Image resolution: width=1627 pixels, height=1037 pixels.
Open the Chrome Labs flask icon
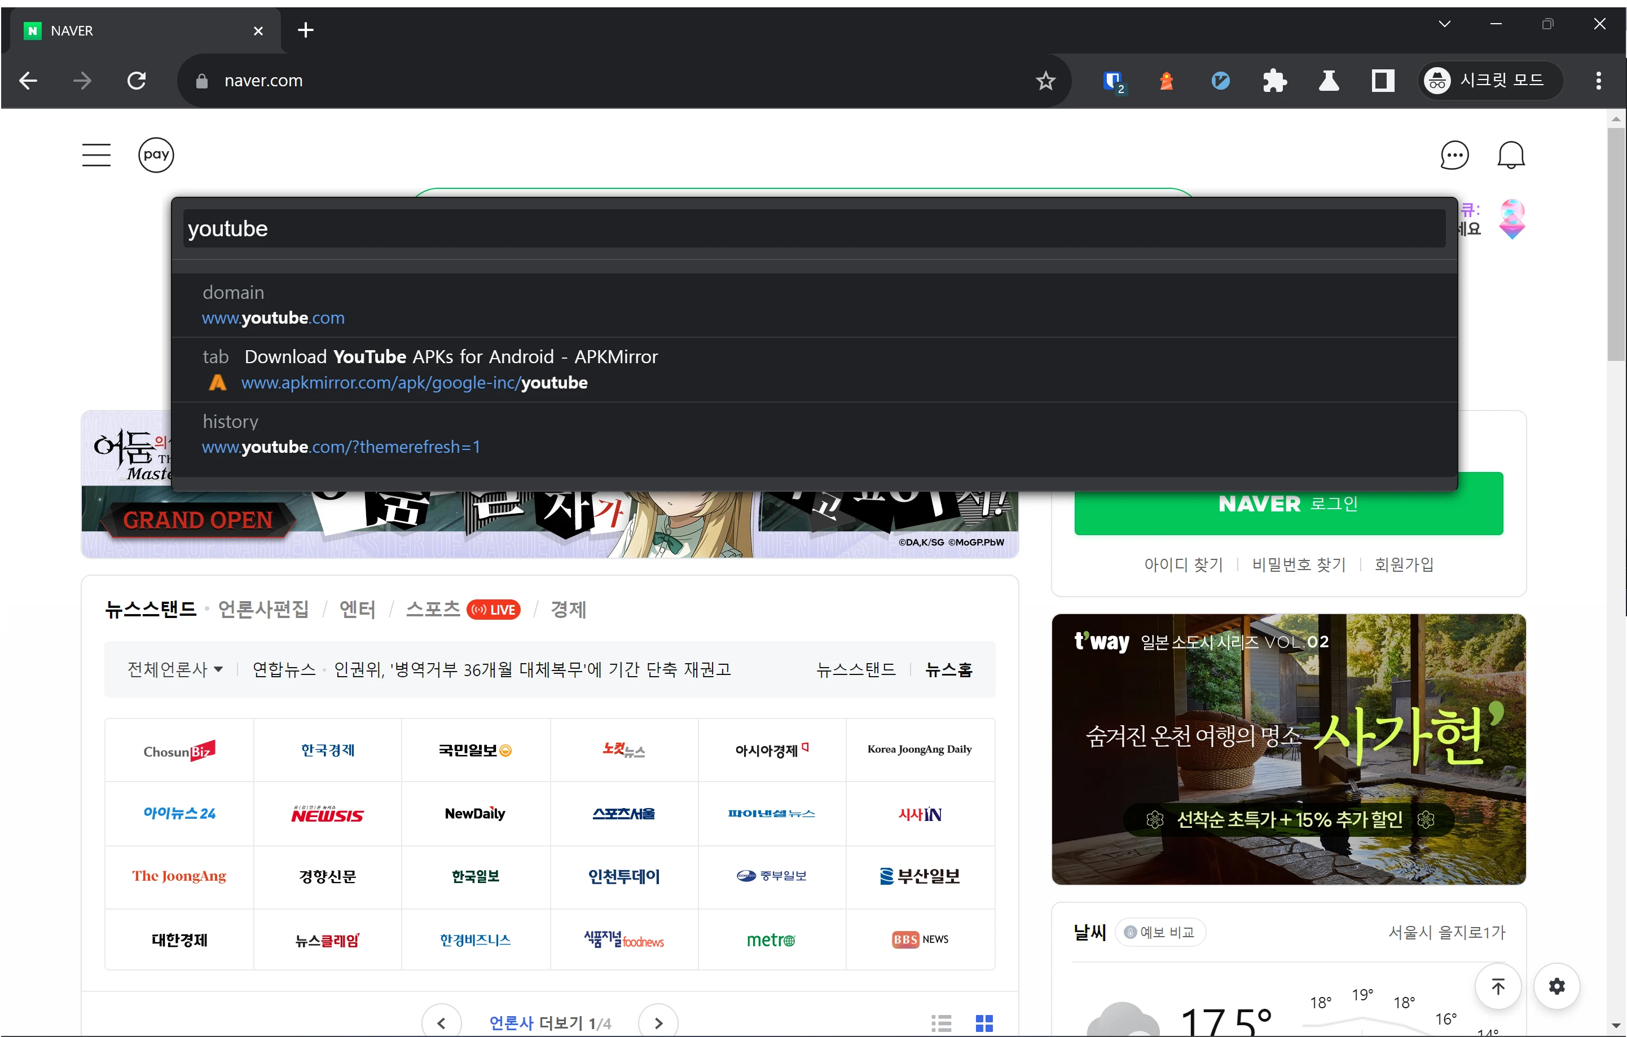pos(1329,81)
